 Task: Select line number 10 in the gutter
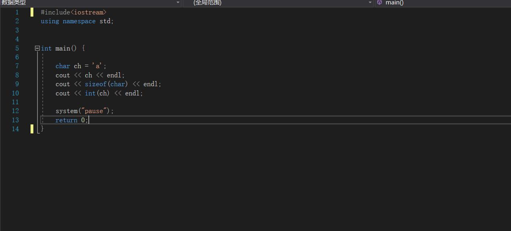[x=15, y=93]
